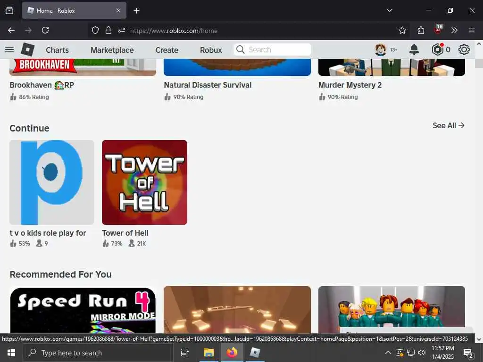Click Recommended For You heading
This screenshot has height=362, width=483.
coord(61,274)
